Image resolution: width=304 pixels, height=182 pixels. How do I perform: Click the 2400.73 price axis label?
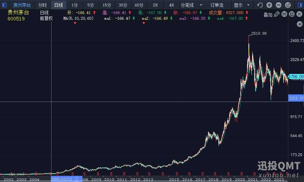(x=297, y=41)
